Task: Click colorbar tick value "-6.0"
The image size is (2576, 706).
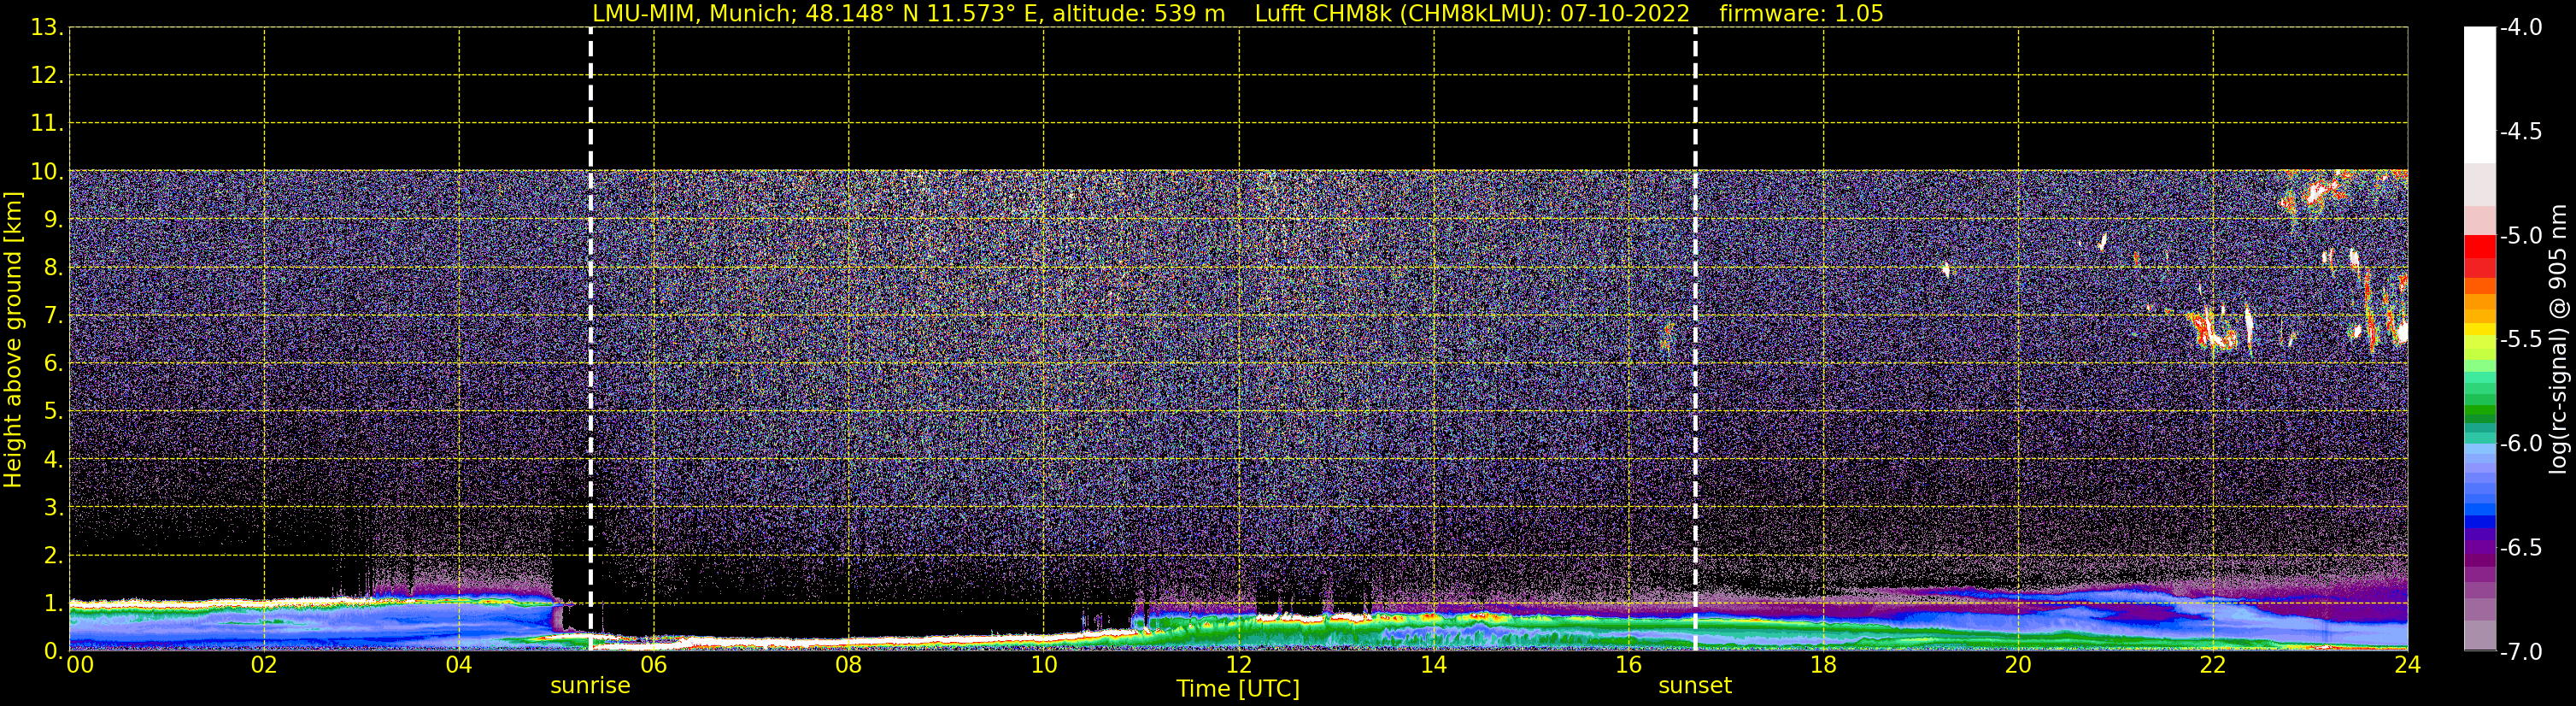Action: 2521,444
